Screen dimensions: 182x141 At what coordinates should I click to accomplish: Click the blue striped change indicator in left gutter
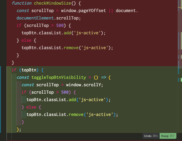coord(0,100)
